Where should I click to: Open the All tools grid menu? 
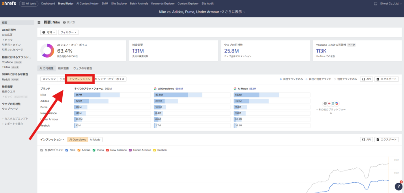click(29, 4)
